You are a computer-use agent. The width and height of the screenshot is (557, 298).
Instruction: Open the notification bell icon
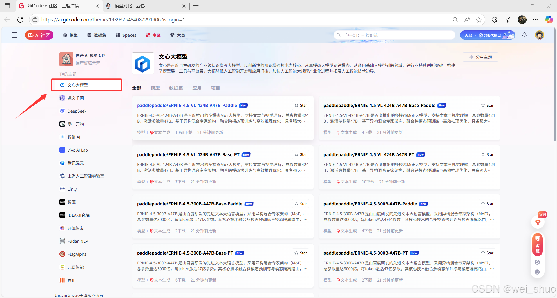tap(525, 35)
